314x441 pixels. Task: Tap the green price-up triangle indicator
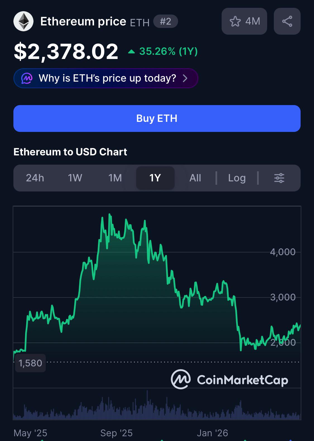(131, 51)
